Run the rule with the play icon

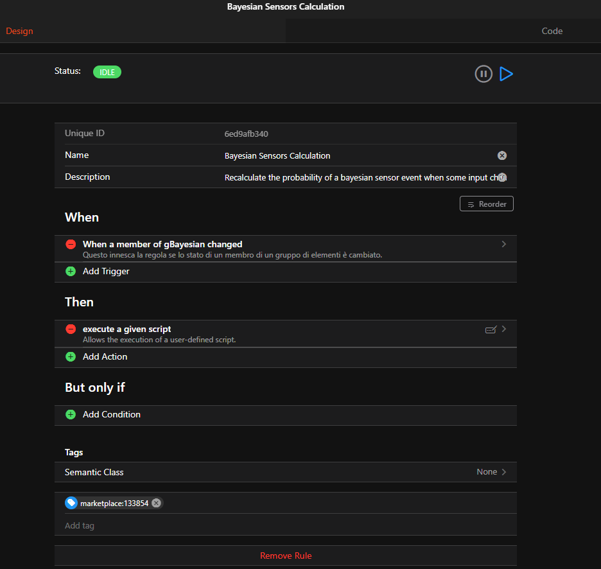point(507,74)
